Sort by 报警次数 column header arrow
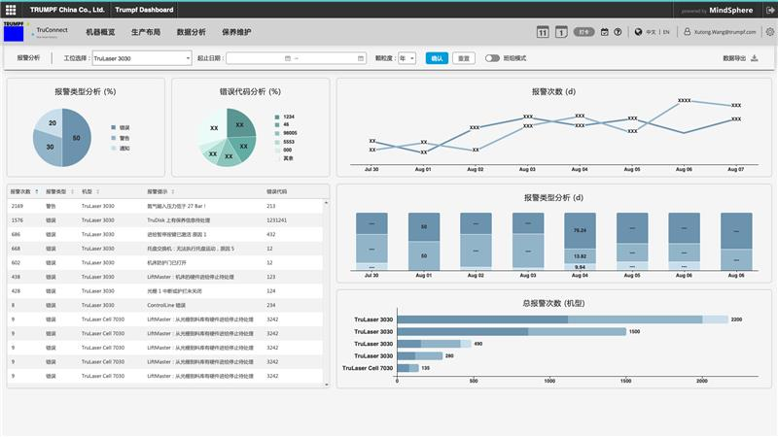Screen dimensions: 778x437 pyautogui.click(x=37, y=191)
